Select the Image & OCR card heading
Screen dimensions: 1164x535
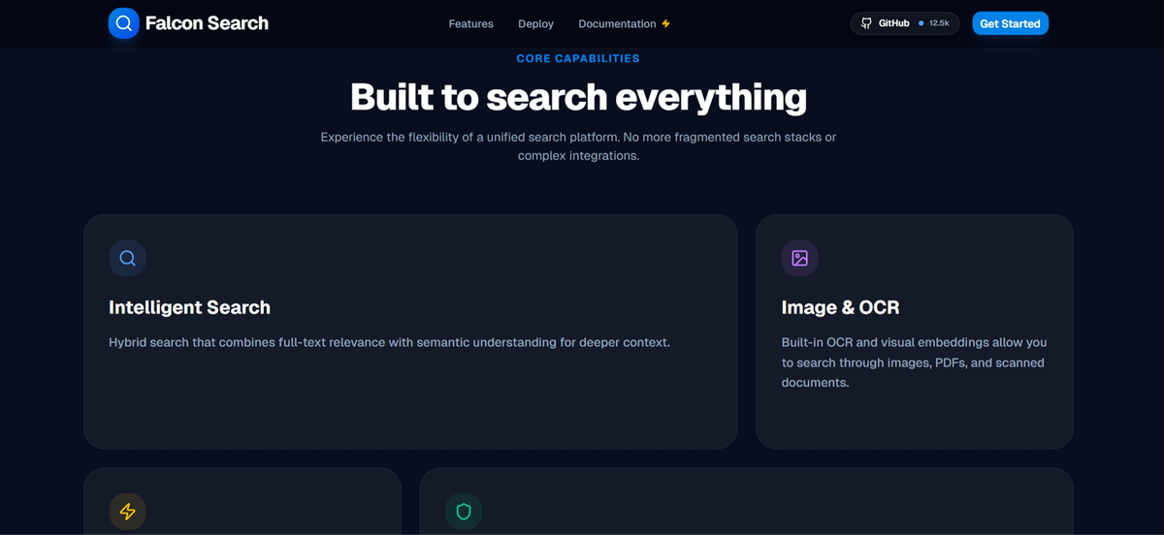840,307
